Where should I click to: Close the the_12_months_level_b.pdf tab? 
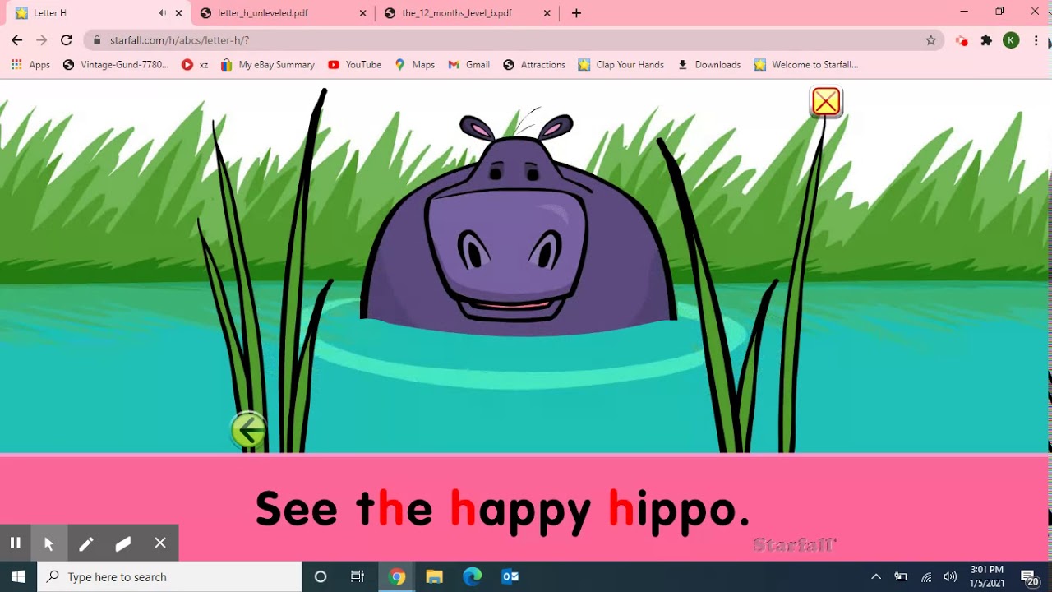pyautogui.click(x=547, y=13)
